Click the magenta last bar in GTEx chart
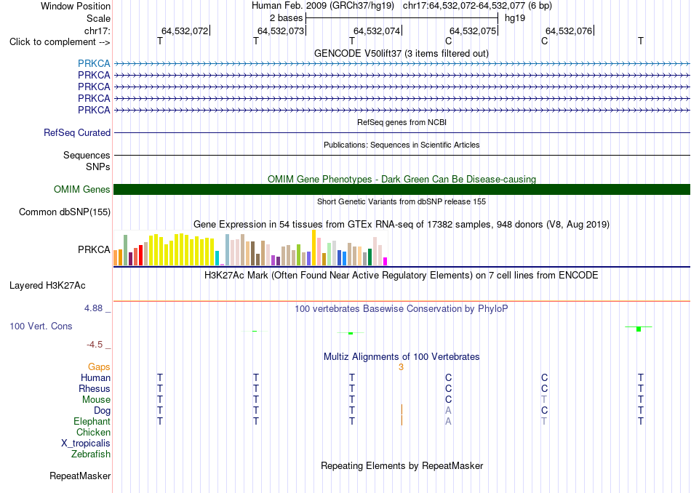This screenshot has height=493, width=691. click(386, 261)
